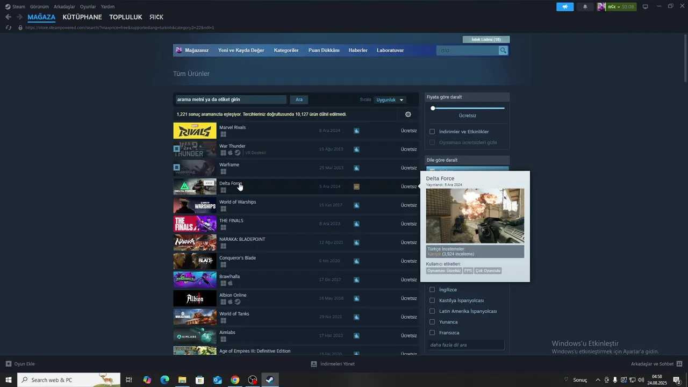Open the Uygunluk sort dropdown
This screenshot has width=688, height=387.
pos(390,100)
